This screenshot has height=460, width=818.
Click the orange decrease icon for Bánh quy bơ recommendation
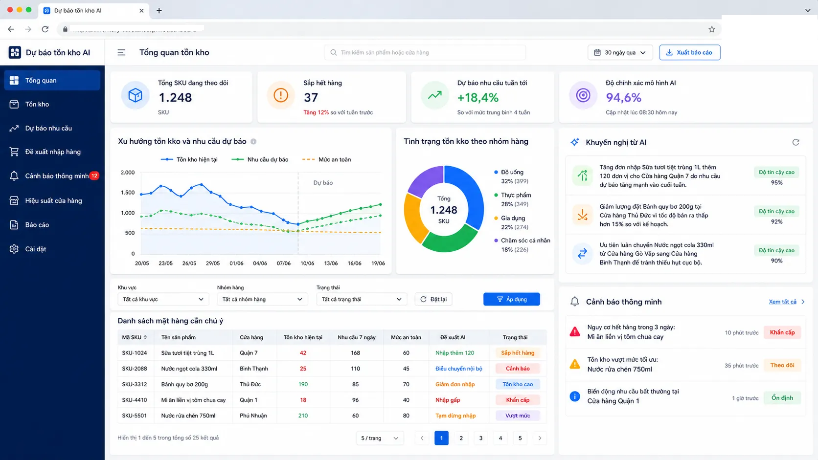583,215
